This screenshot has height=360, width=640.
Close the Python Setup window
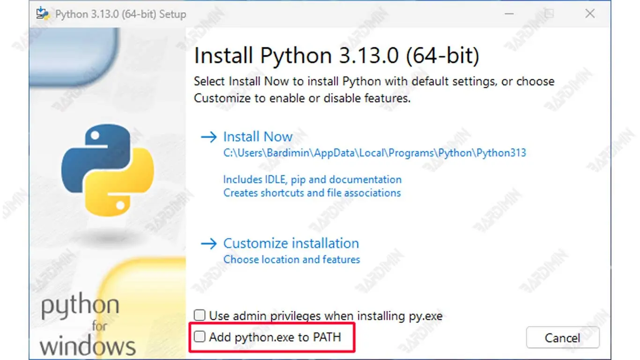tap(590, 14)
